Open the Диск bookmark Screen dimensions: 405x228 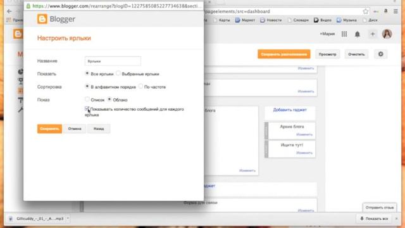(x=370, y=20)
